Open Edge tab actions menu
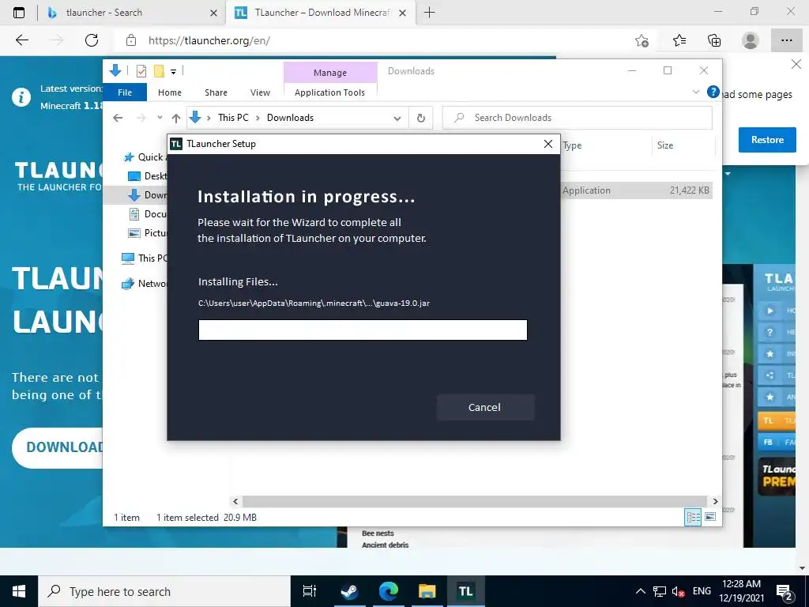This screenshot has height=607, width=809. pyautogui.click(x=19, y=13)
